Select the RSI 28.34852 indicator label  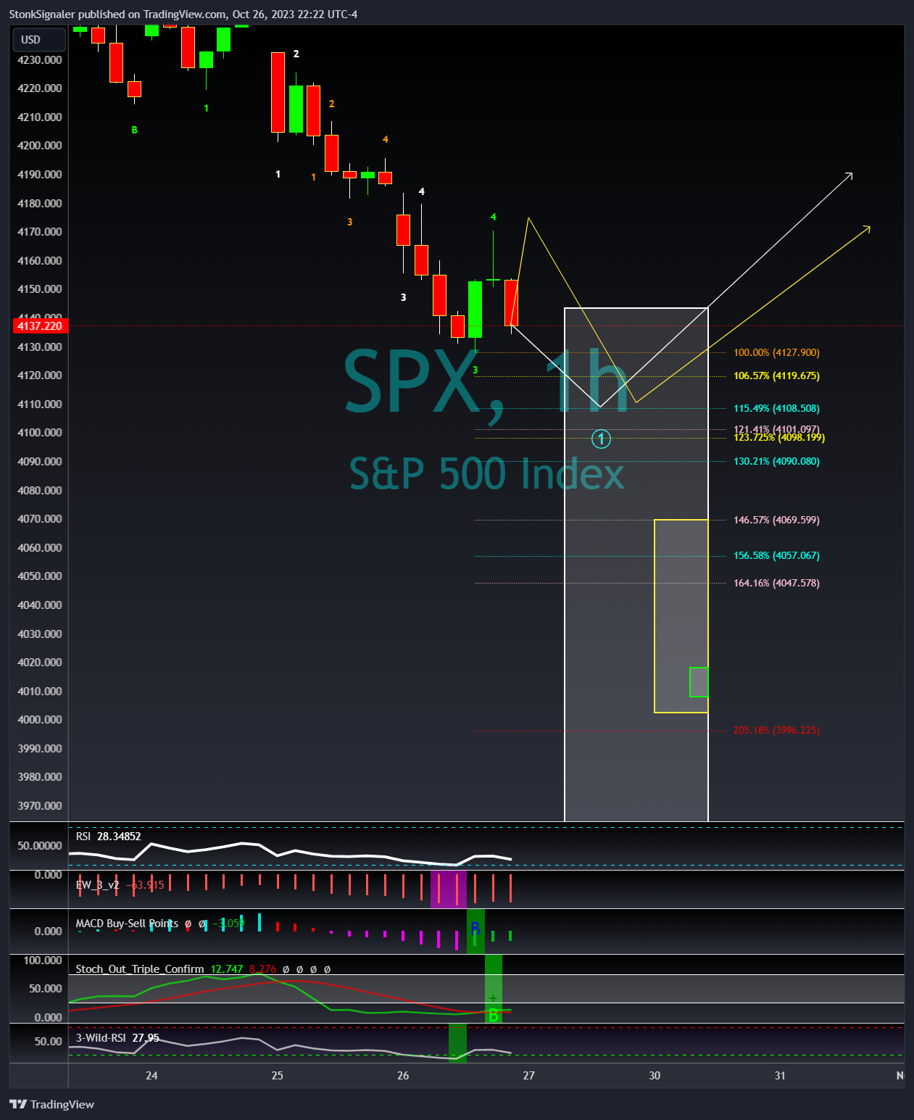[x=108, y=837]
